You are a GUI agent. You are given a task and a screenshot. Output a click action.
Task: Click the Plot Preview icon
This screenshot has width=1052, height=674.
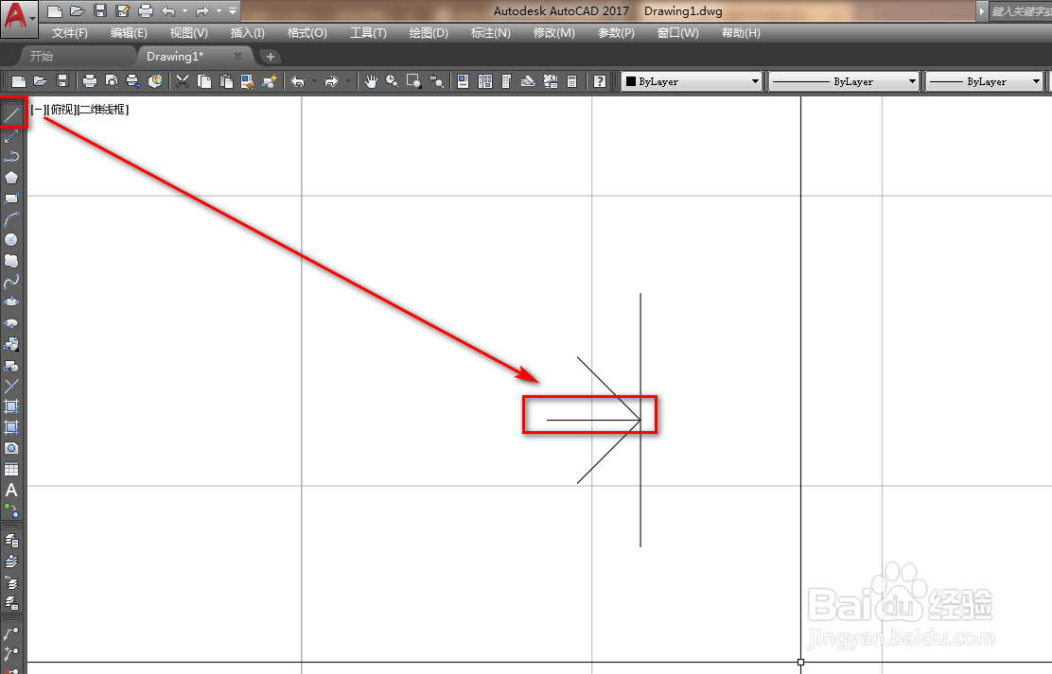pos(112,82)
